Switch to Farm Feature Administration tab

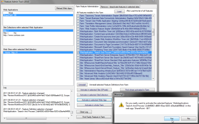87,7
